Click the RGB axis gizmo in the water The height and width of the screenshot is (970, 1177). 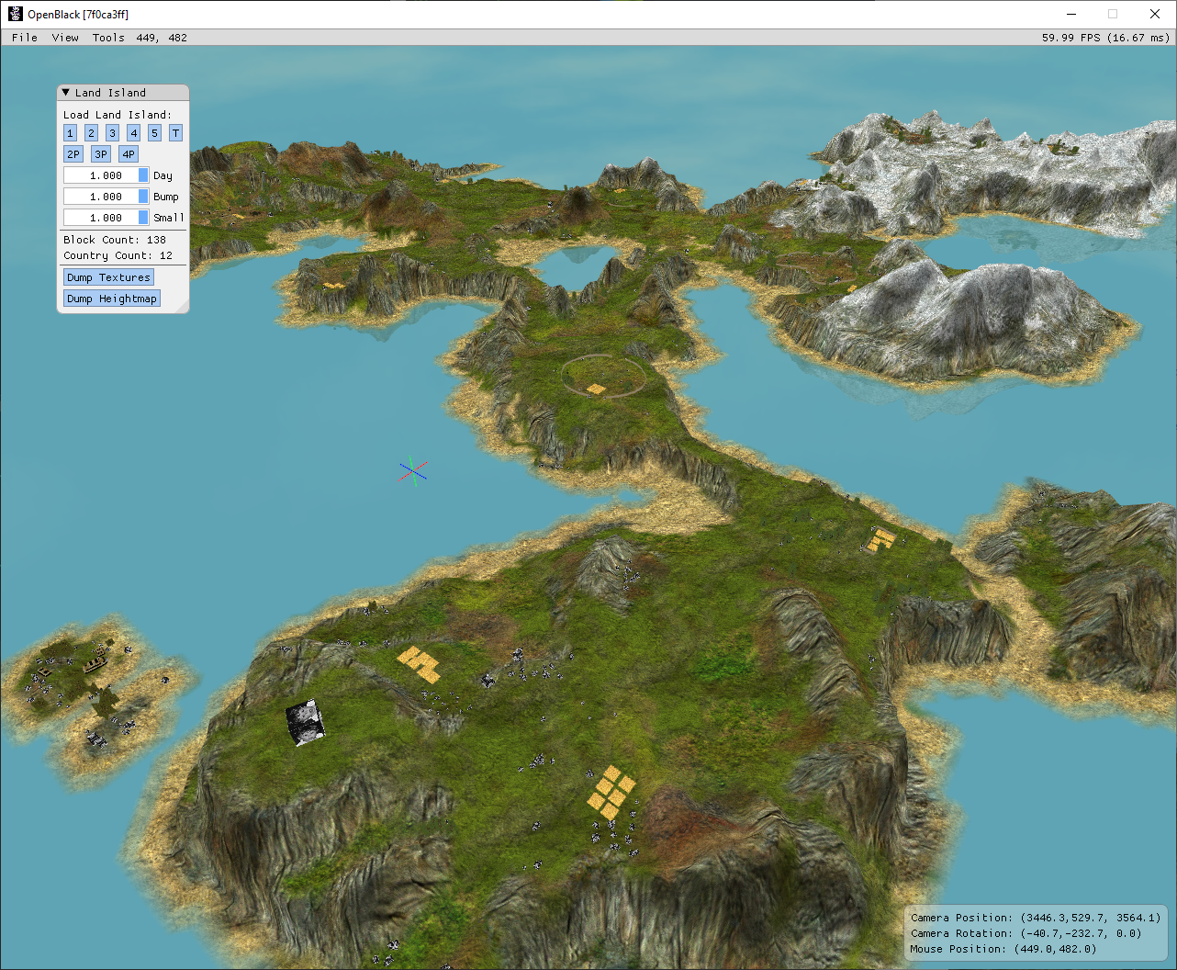pos(413,471)
